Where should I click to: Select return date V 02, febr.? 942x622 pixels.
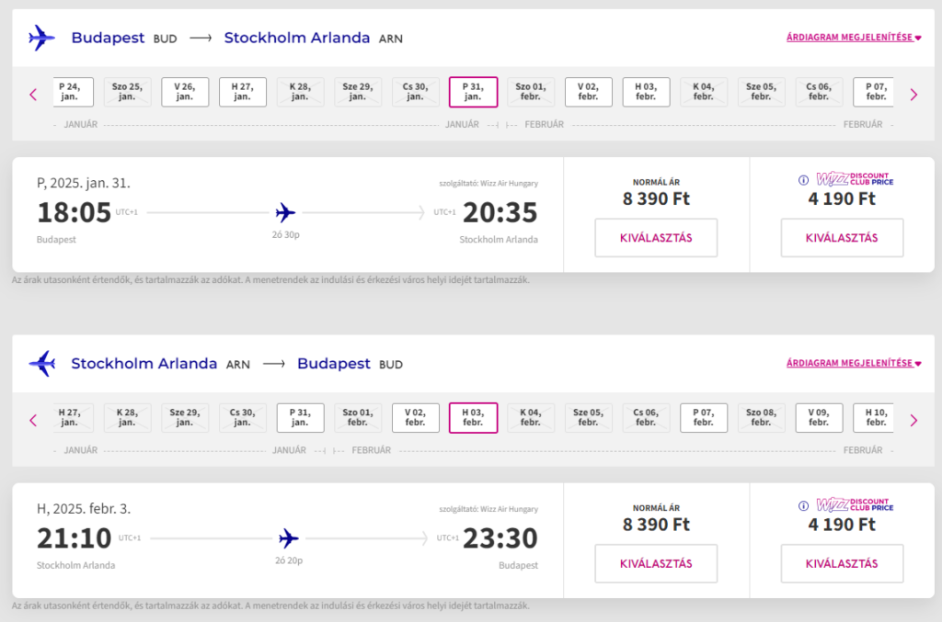(415, 417)
